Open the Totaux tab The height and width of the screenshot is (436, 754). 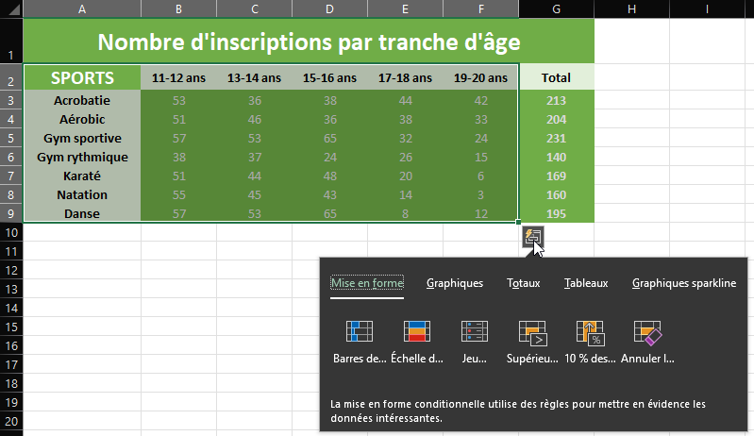tap(524, 283)
